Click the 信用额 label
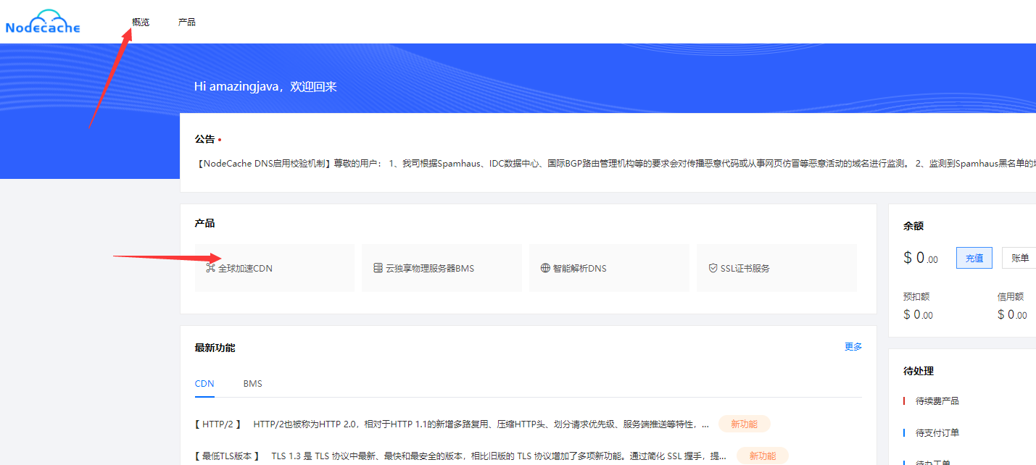The width and height of the screenshot is (1036, 465). pos(1011,297)
